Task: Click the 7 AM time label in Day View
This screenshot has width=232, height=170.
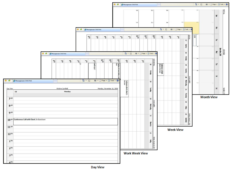Action: (x=11, y=98)
